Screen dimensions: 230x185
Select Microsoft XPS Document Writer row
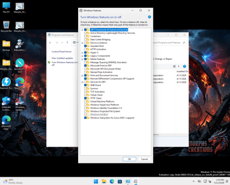[105, 69]
